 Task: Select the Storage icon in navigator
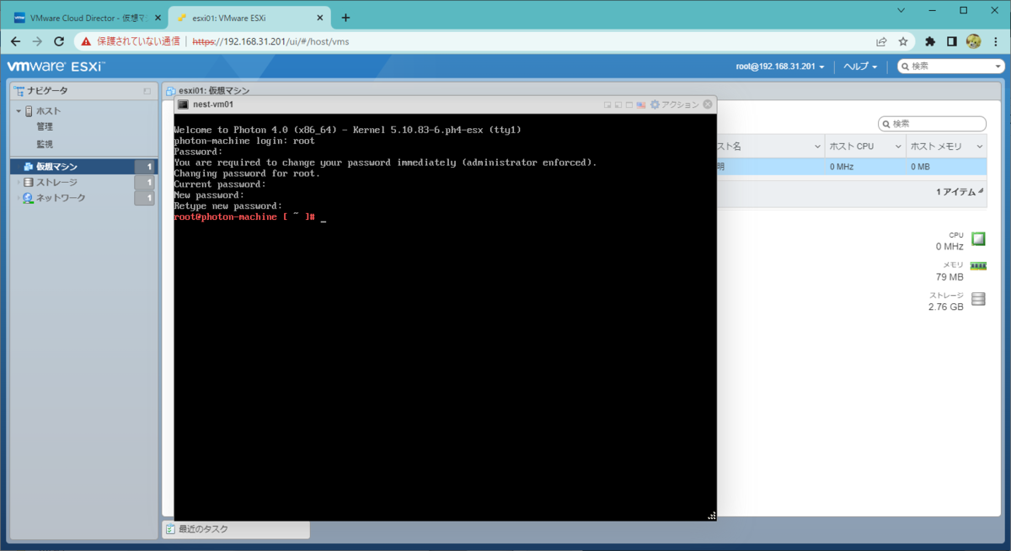click(x=29, y=182)
